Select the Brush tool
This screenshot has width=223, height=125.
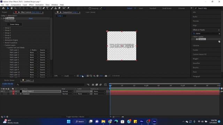[52, 8]
